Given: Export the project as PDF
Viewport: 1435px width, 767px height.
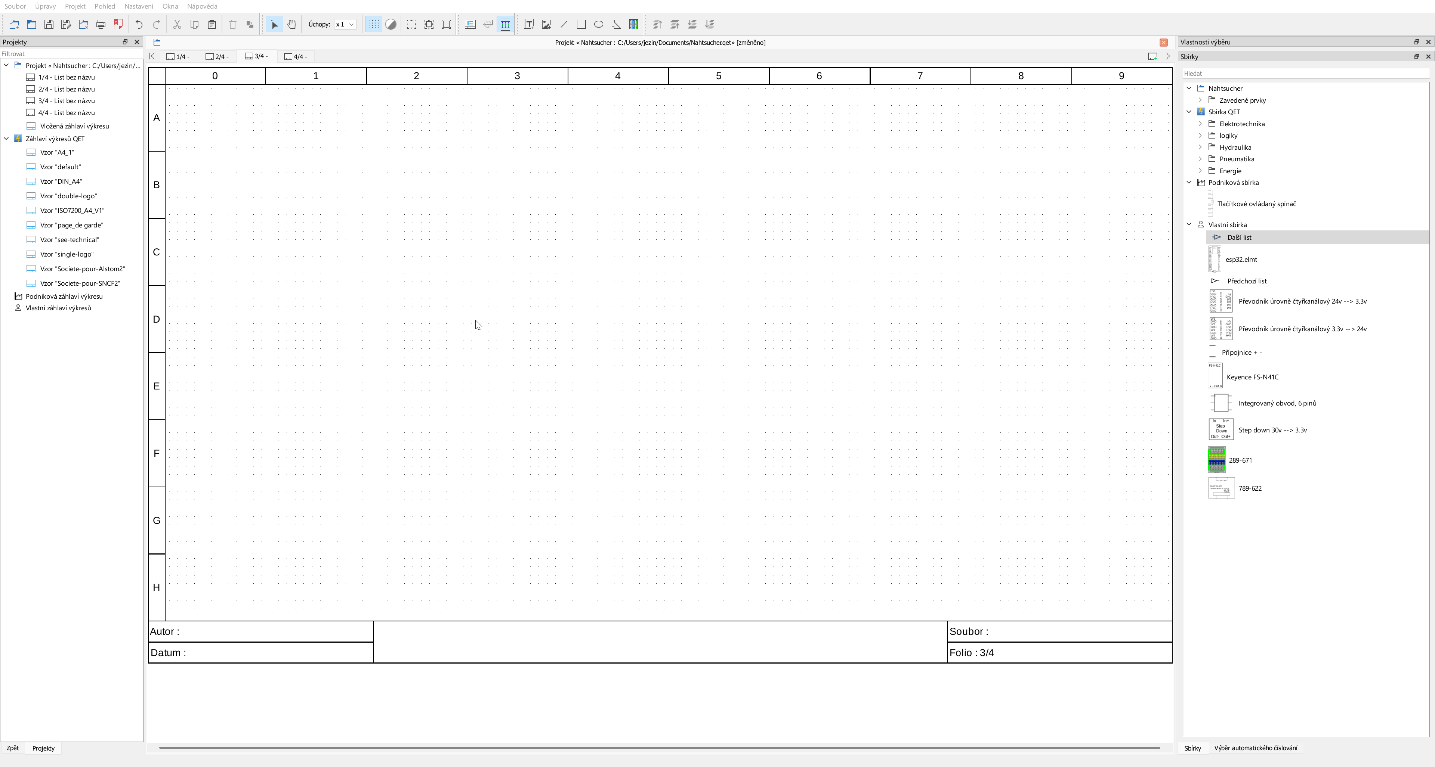Looking at the screenshot, I should coord(118,24).
